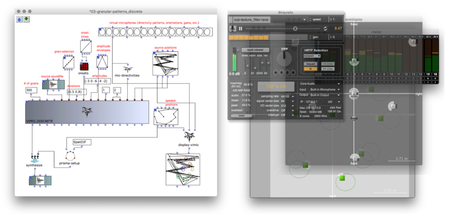Select the fir filter option
The image size is (454, 214).
(310, 69)
